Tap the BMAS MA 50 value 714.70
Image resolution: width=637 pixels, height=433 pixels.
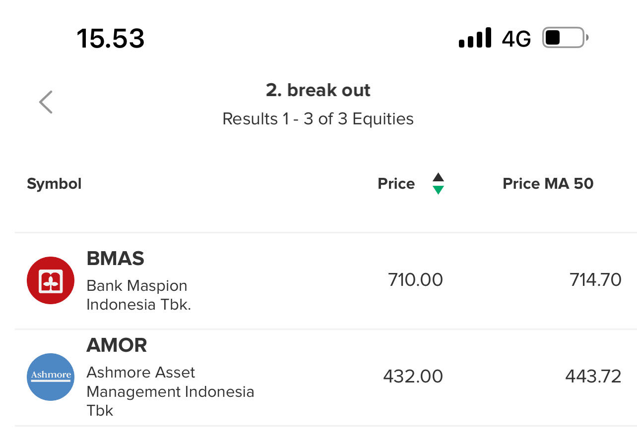click(x=595, y=280)
